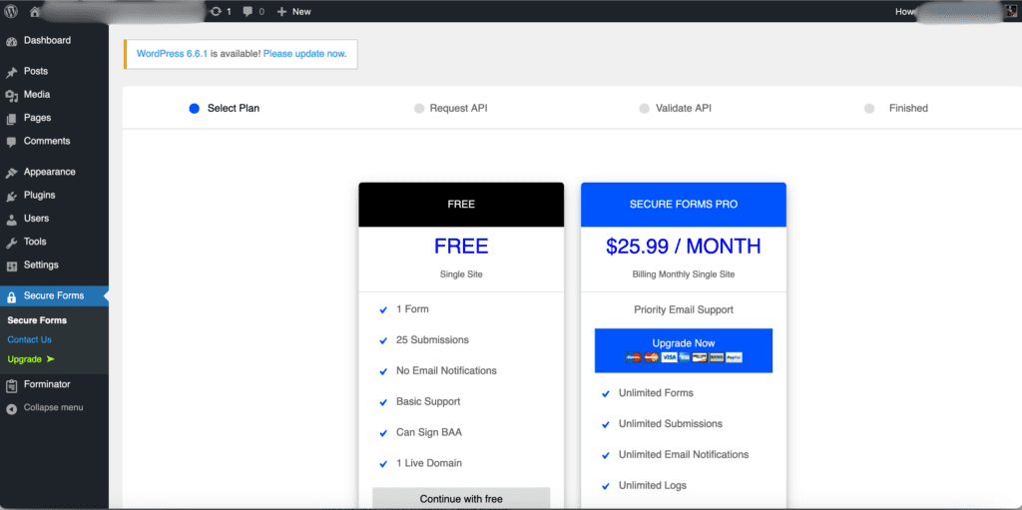Click the Posts pin icon
The height and width of the screenshot is (510, 1022).
coord(12,72)
